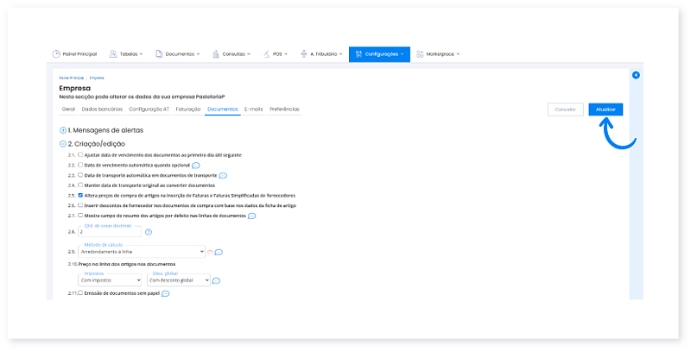Screen dimensions: 691x351
Task: Uncheck the alter purchase prices option
Action: [80, 195]
